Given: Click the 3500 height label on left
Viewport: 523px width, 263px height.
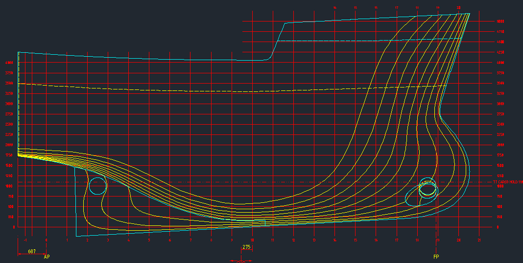Looking at the screenshot, I should pos(9,84).
